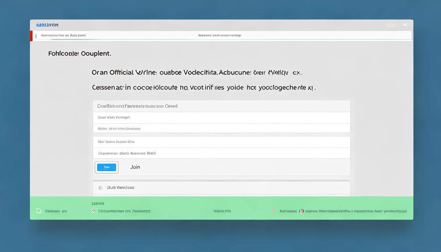This screenshot has width=441, height=252.
Task: Click the blue logo in the title bar
Action: [47, 25]
